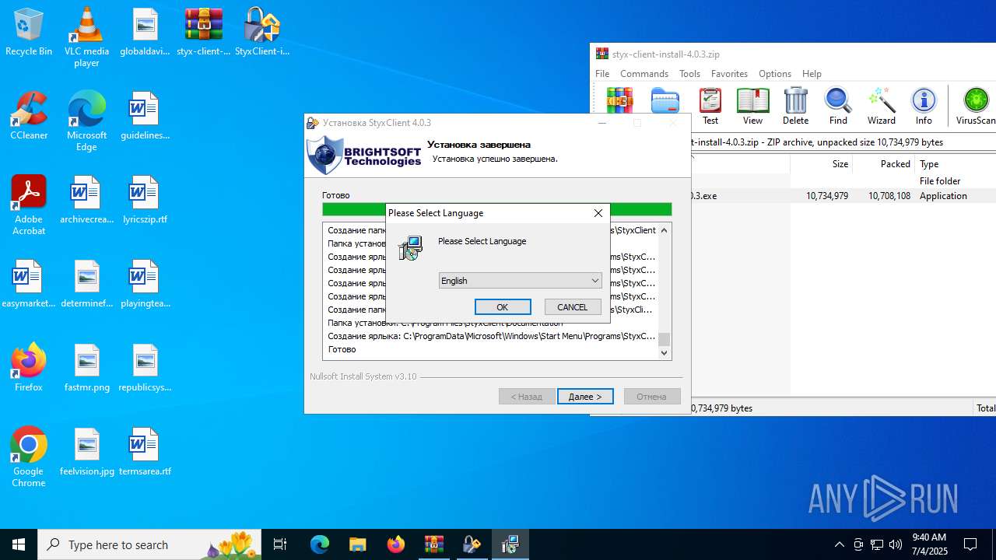Open Edge from the taskbar
Screen dimensions: 996x560
pos(320,544)
